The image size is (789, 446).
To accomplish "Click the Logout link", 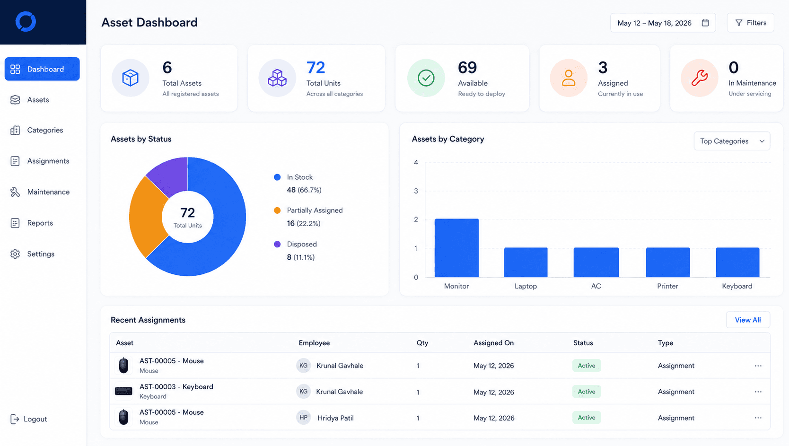I will 29,419.
